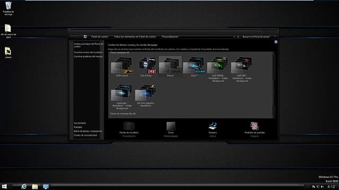Click the taskbar clock showing 4:12

331,186
